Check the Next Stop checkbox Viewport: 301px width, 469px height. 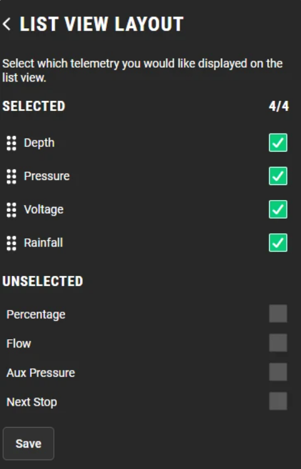[x=278, y=401]
